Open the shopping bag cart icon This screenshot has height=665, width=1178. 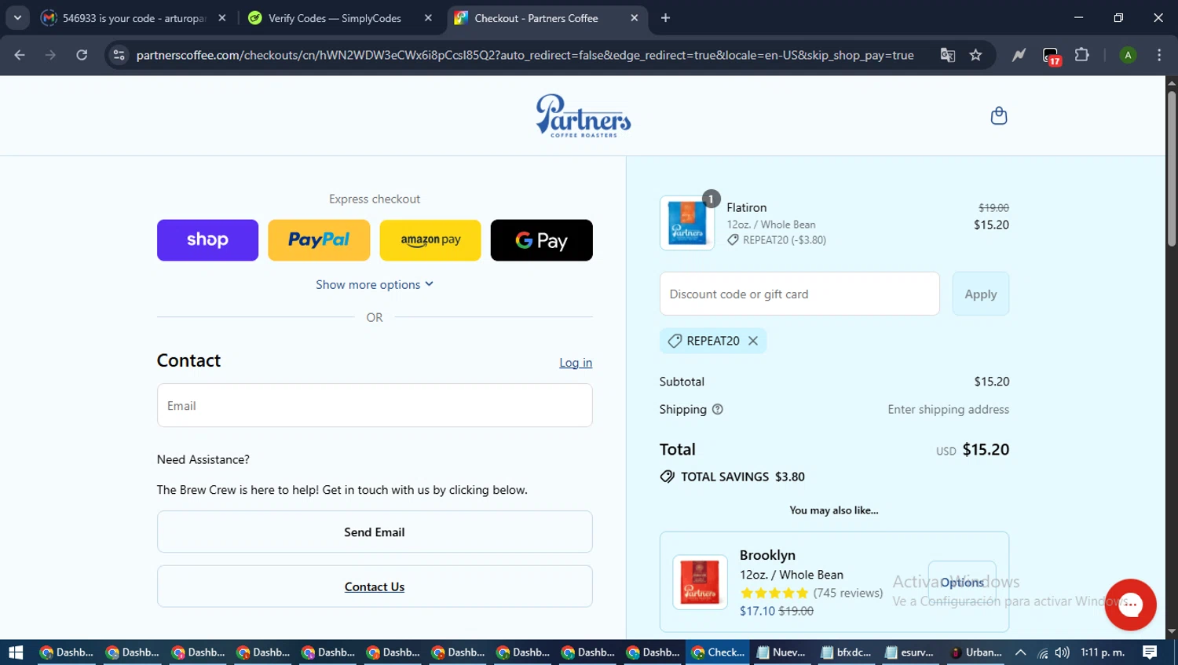click(x=998, y=116)
